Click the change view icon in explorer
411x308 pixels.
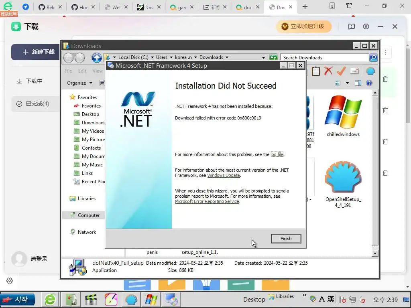pos(338,83)
